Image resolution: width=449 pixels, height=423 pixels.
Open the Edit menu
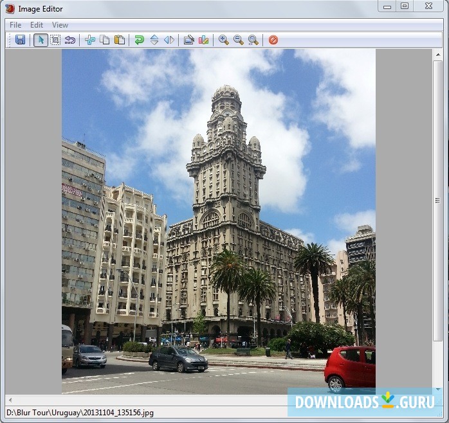point(37,25)
